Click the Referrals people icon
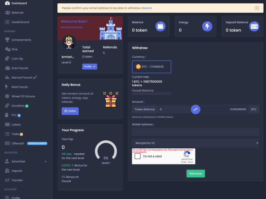 7,12
